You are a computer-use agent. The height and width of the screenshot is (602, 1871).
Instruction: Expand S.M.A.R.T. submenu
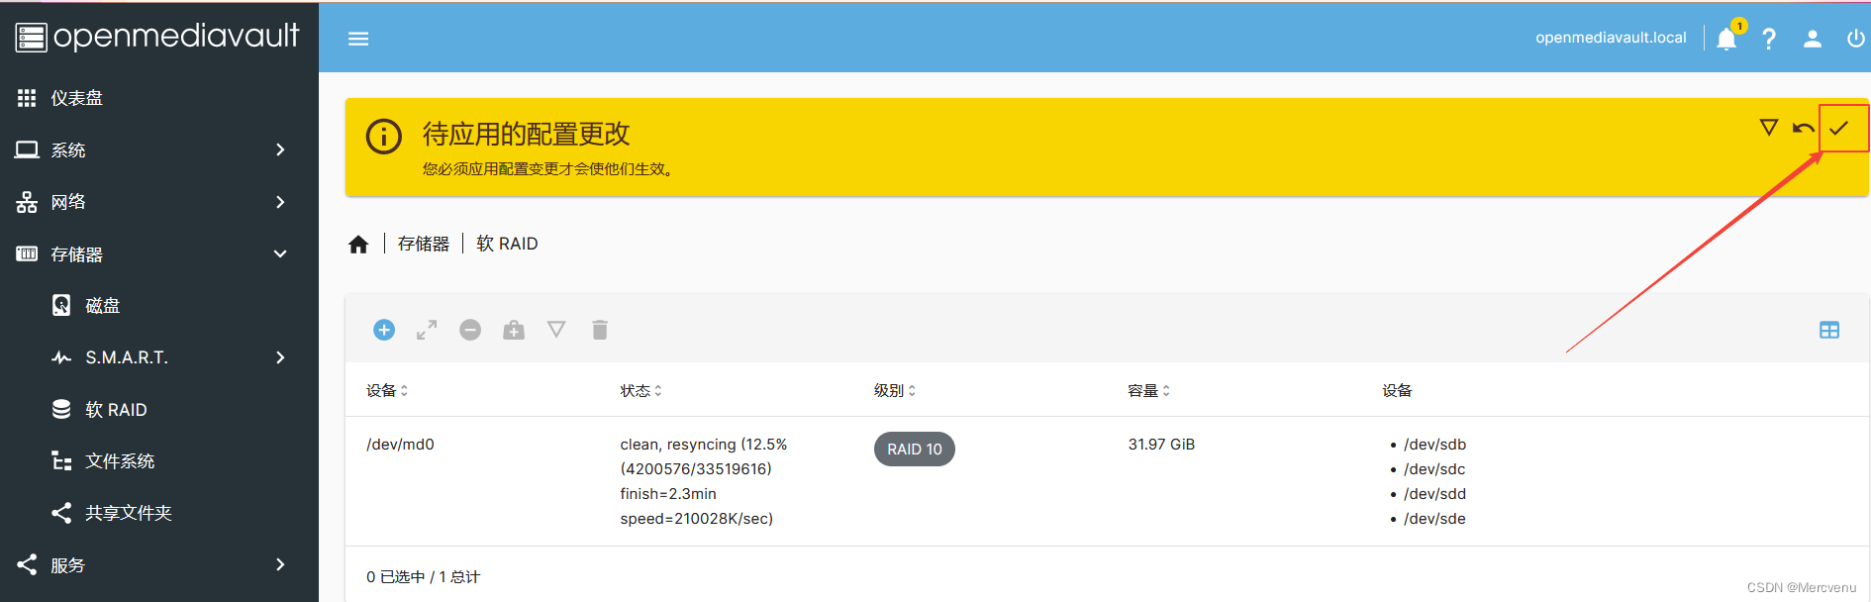pyautogui.click(x=159, y=357)
